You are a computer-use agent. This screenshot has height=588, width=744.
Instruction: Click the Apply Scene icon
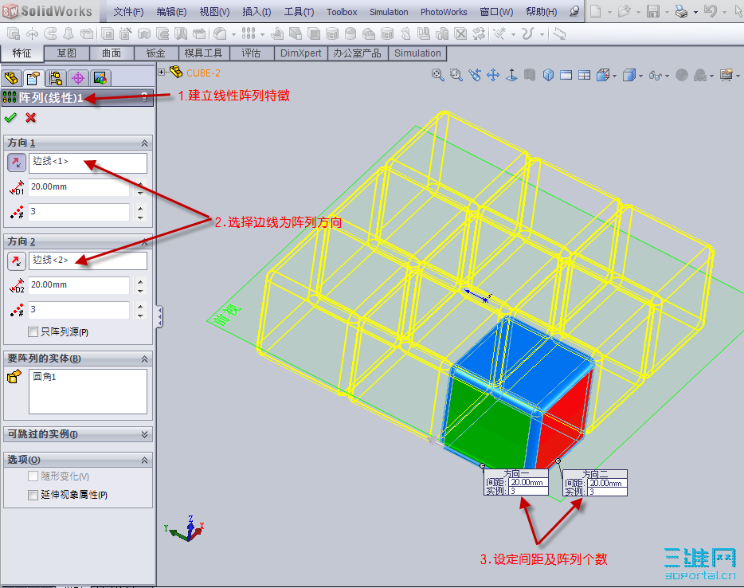[700, 75]
